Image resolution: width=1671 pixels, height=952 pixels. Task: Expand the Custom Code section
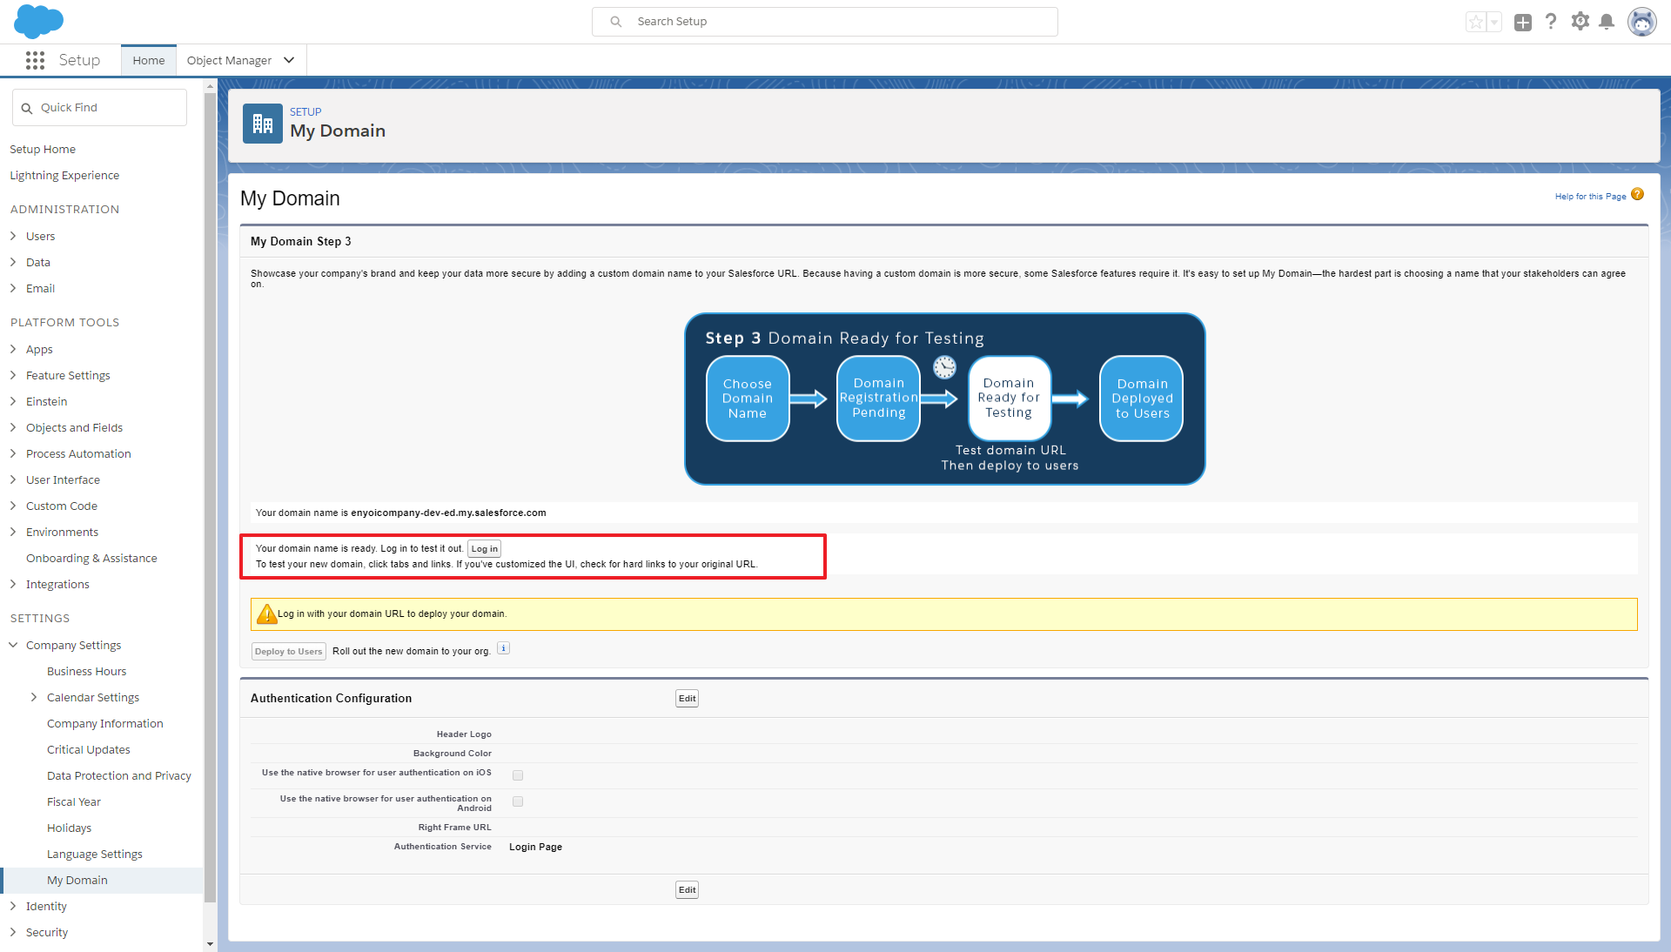pyautogui.click(x=13, y=506)
